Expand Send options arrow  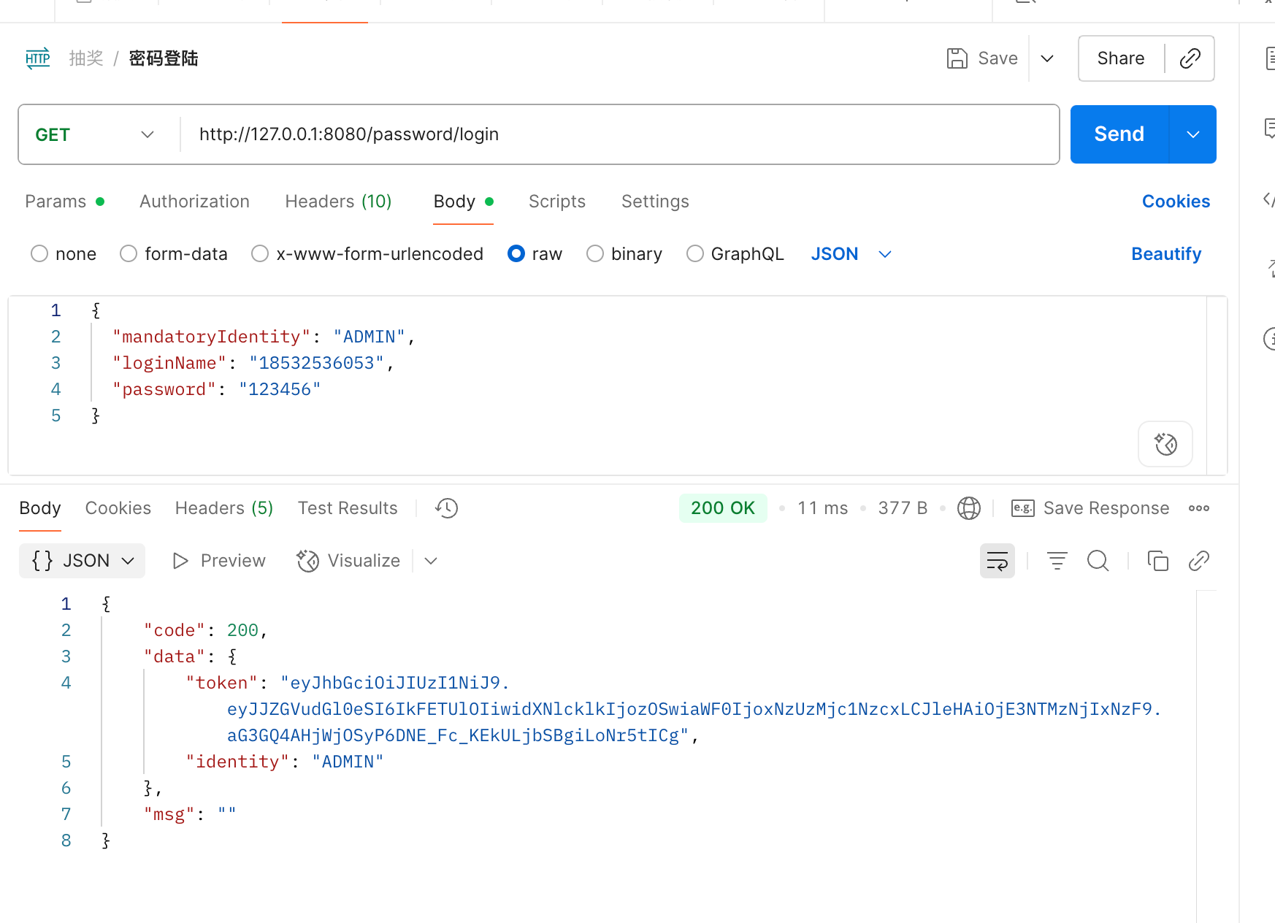[1193, 134]
